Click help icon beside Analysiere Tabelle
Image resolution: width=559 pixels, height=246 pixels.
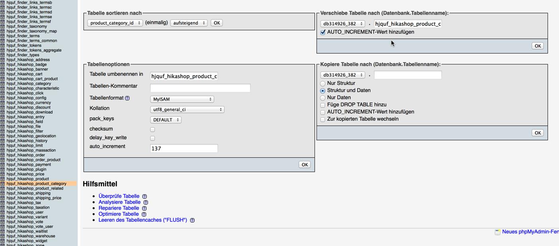[146, 202]
